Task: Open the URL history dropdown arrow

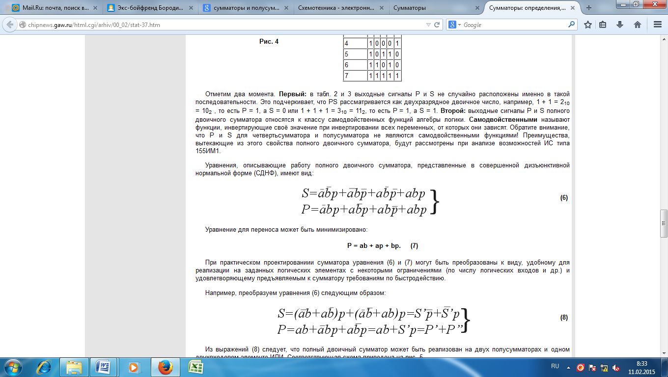Action: click(x=427, y=25)
